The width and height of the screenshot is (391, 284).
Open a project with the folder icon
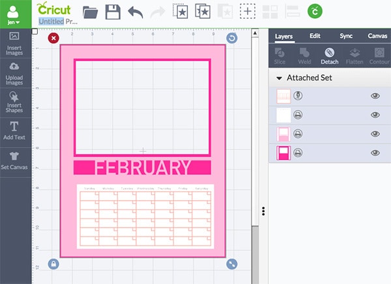pos(91,12)
